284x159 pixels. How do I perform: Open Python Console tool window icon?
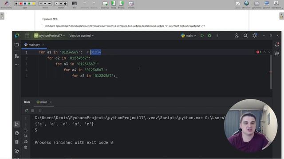point(17,133)
